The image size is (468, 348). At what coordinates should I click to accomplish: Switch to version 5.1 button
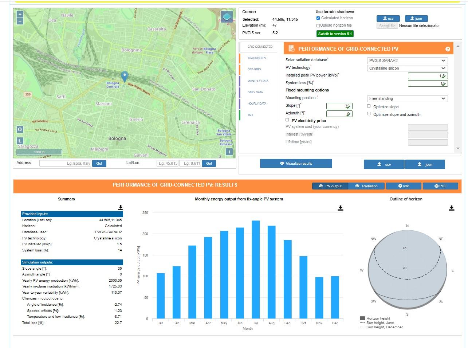click(335, 34)
